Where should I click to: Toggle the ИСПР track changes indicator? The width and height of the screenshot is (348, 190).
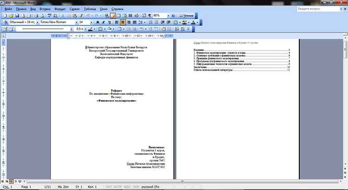[118, 187]
